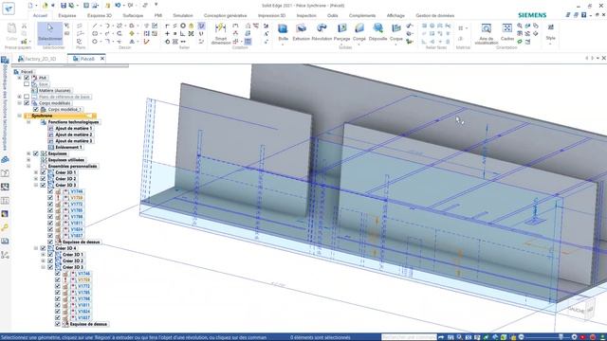
Task: Open the Style view button
Action: pyautogui.click(x=550, y=31)
